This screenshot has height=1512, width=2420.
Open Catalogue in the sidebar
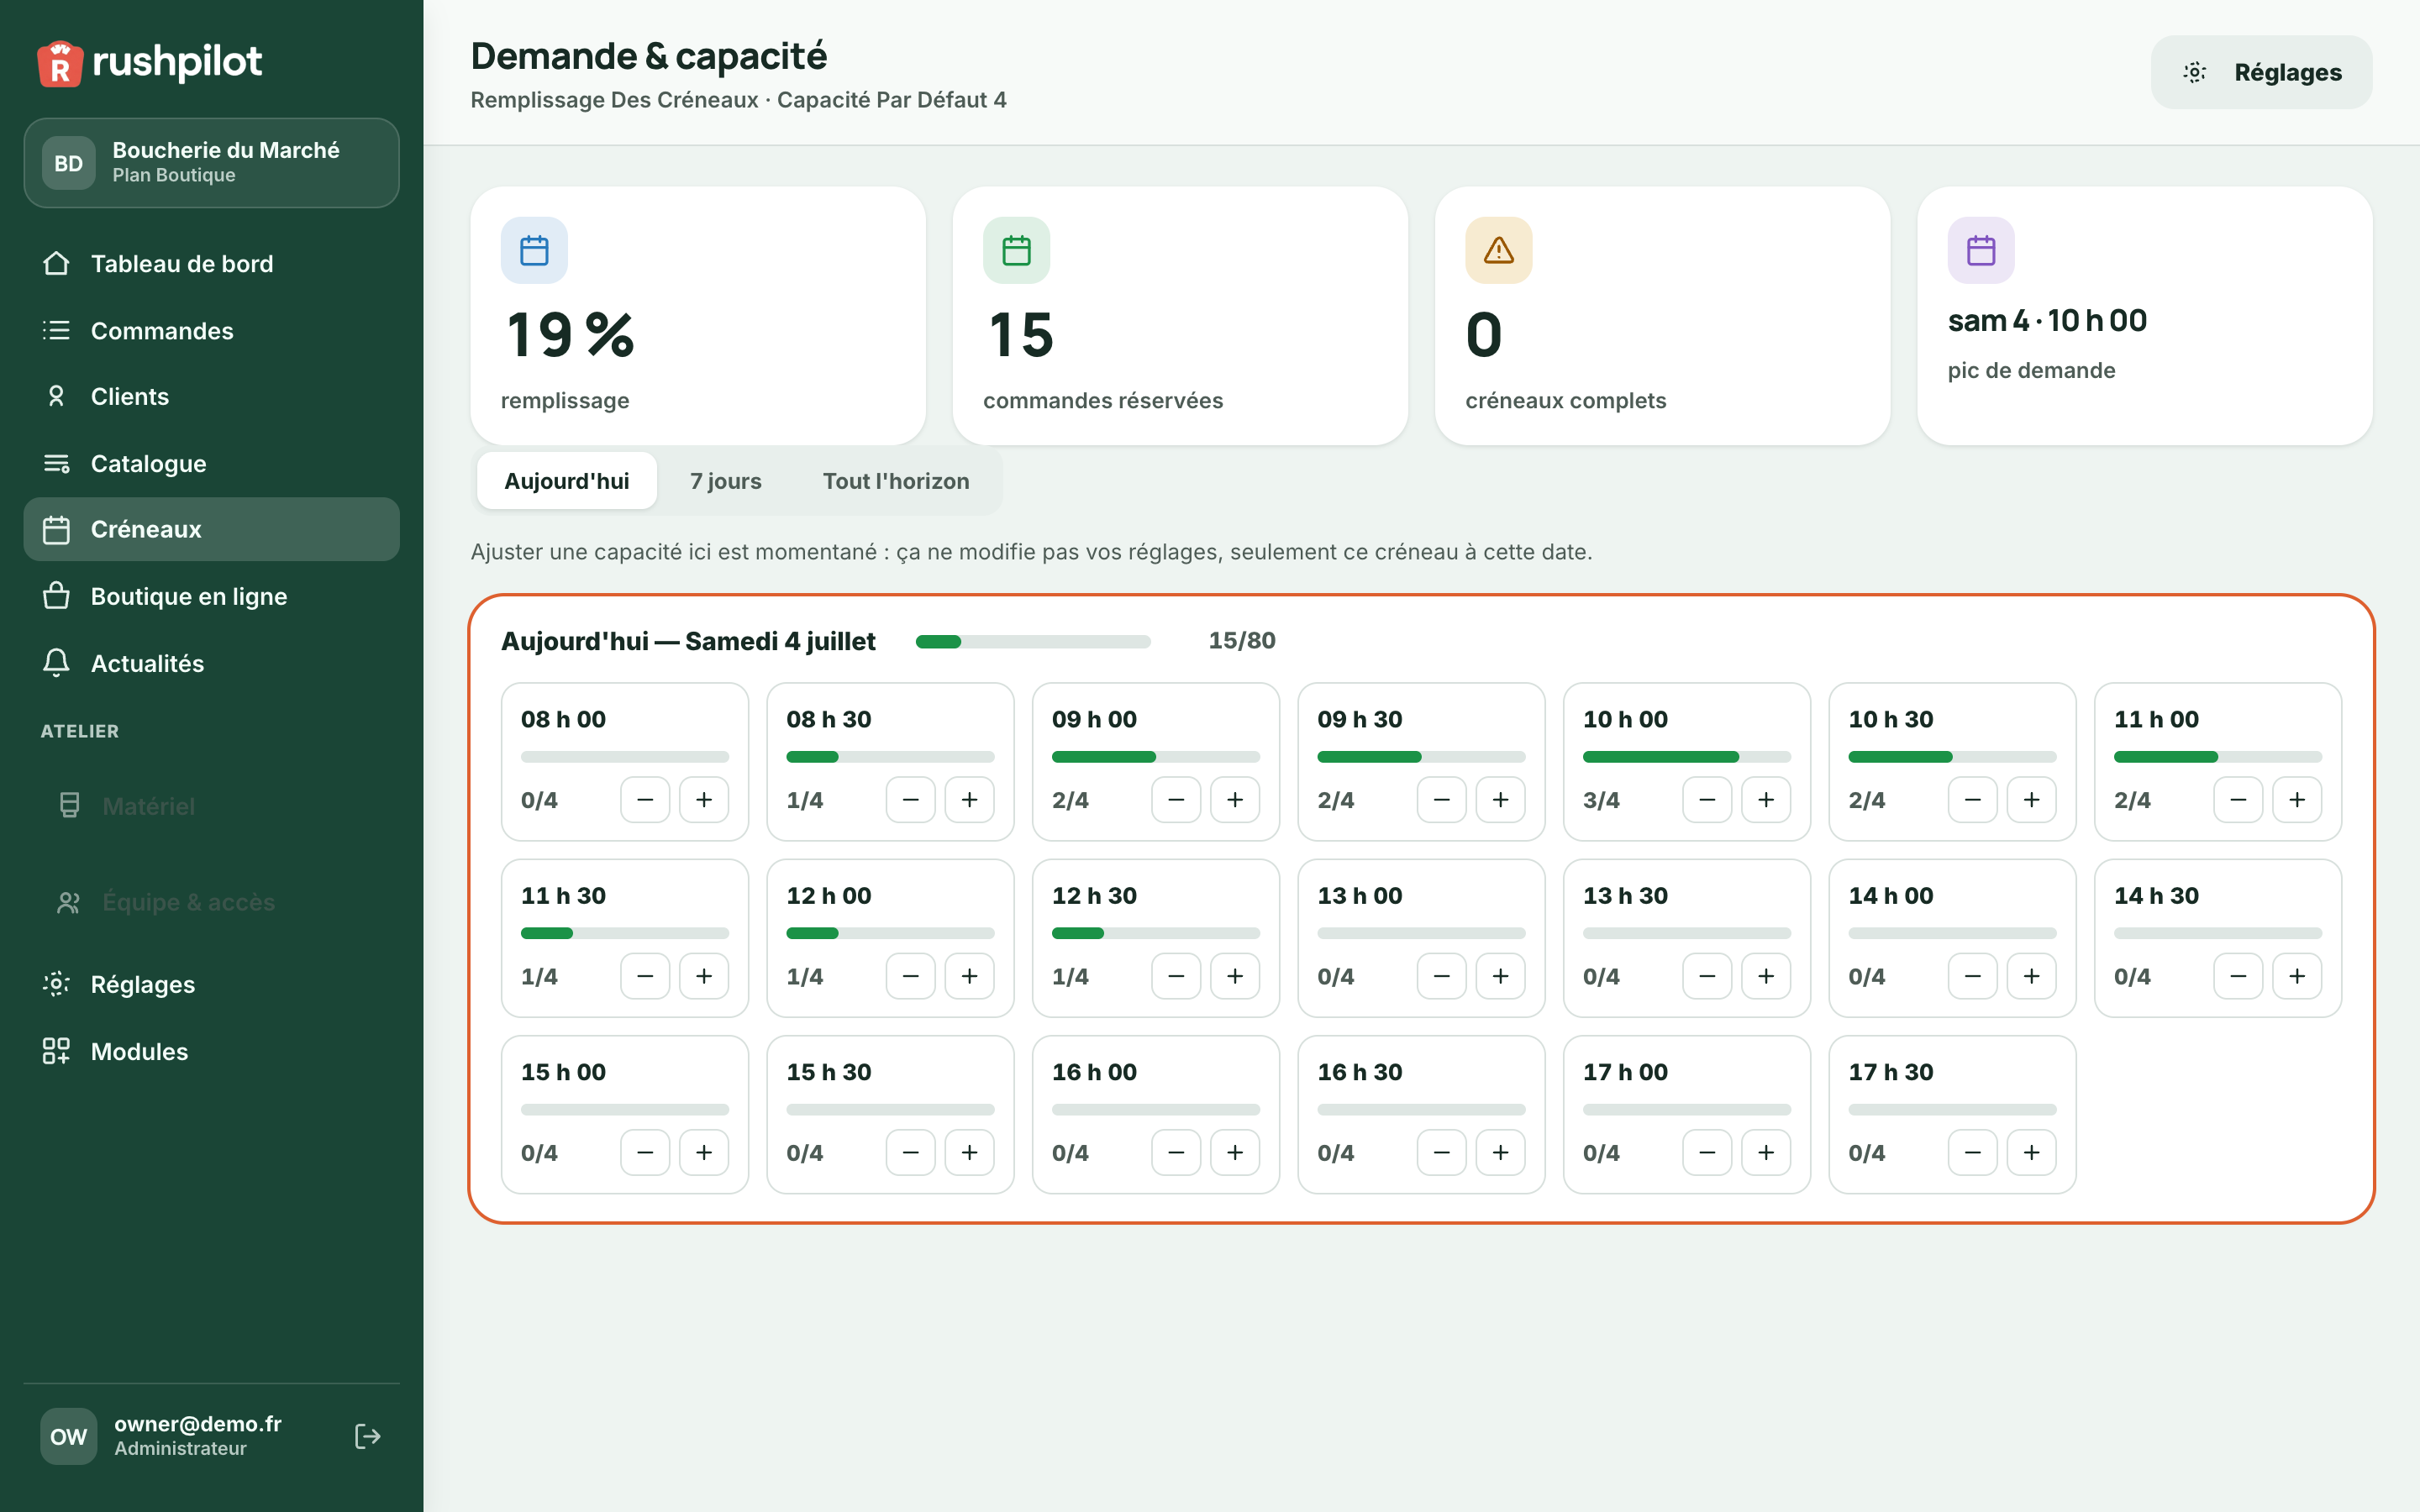click(x=211, y=463)
